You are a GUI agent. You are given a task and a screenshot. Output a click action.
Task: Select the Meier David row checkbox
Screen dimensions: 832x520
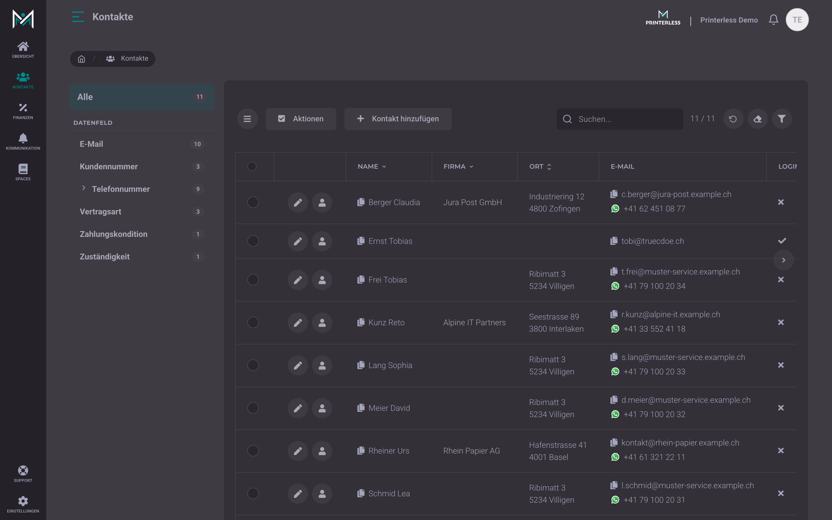253,408
